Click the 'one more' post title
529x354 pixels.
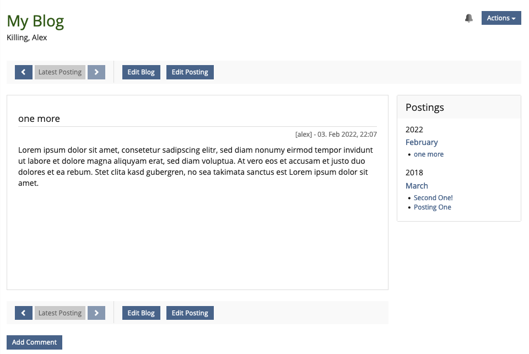(39, 119)
